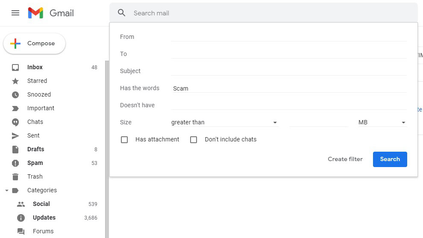Viewport: 423px width, 238px height.
Task: Click the Sent paper plane icon
Action: (x=15, y=135)
